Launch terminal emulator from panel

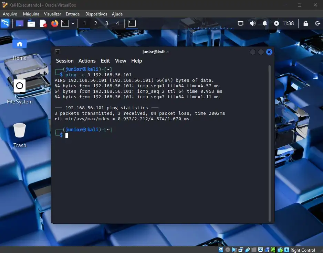[65, 23]
